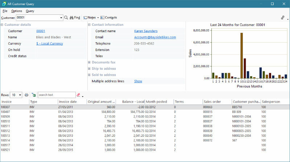Viewport: 290px width, 162px height.
Task: Expand the Sold to address section
Action: click(x=89, y=75)
